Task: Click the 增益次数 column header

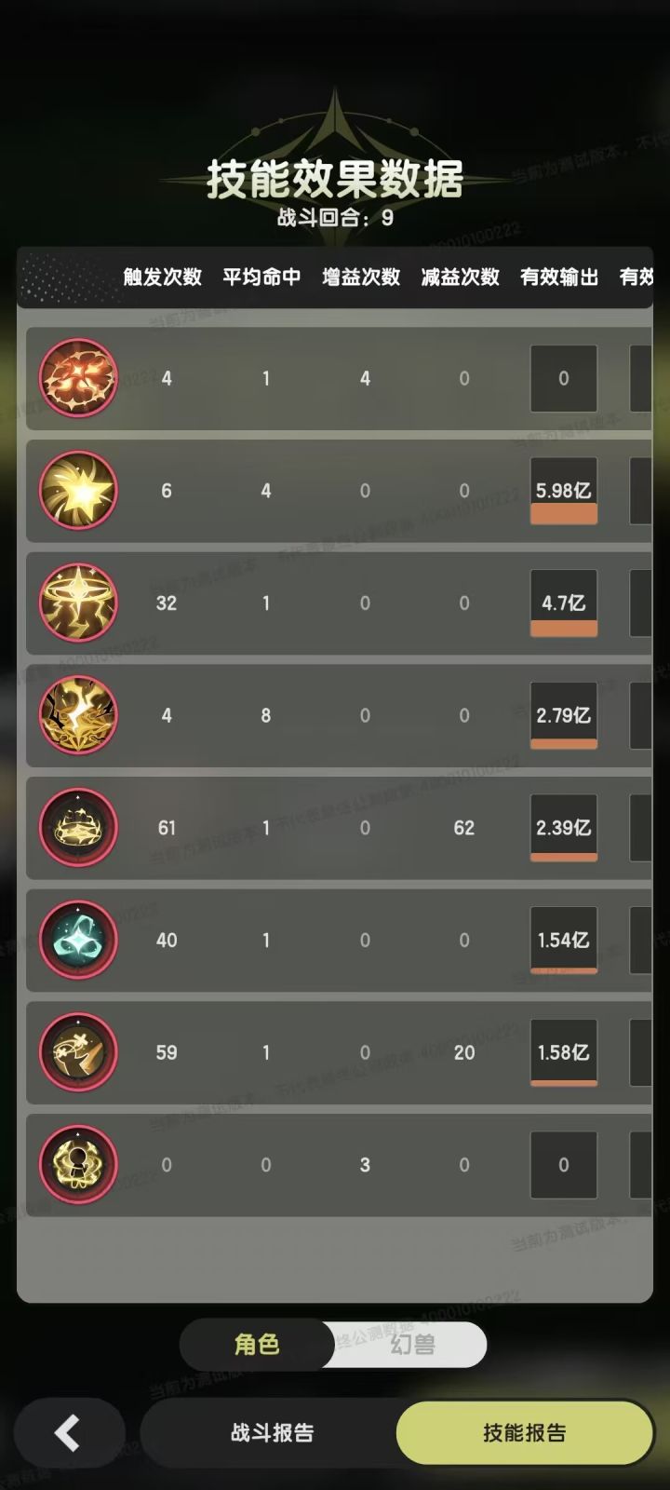Action: 361,277
